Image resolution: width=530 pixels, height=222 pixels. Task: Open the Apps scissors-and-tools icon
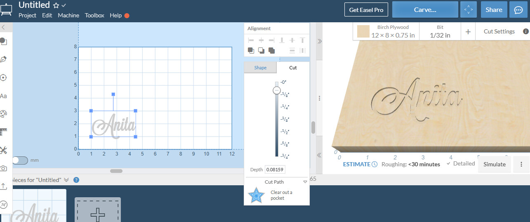(3, 150)
